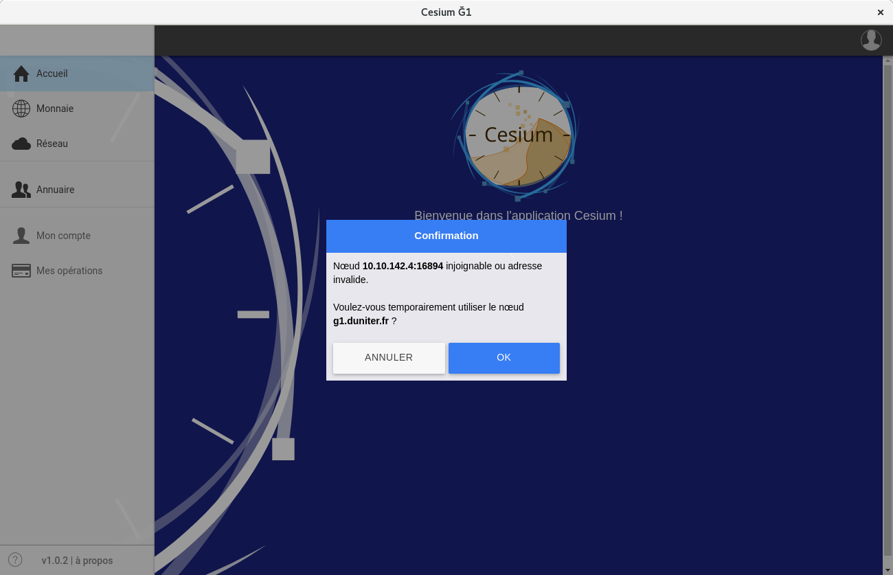Open the user profile avatar icon

click(871, 40)
